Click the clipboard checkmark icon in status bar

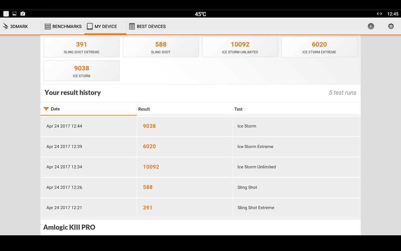click(23, 13)
